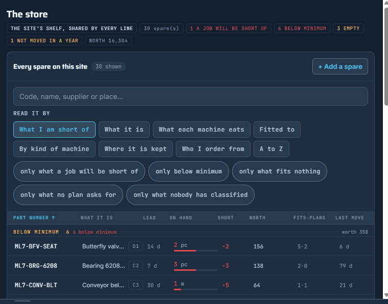Toggle 'only what nobody has classified' filter
This screenshot has width=388, height=304.
point(190,195)
